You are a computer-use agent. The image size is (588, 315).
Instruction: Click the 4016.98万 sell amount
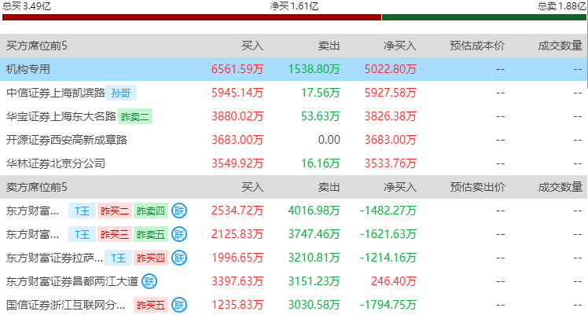(x=314, y=211)
